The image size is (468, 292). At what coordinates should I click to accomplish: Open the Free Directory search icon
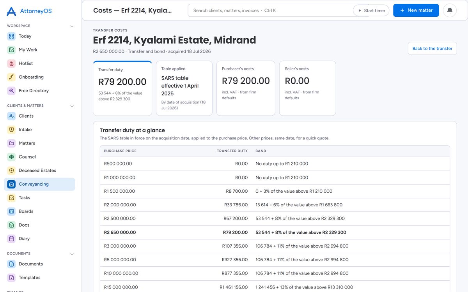[11, 91]
